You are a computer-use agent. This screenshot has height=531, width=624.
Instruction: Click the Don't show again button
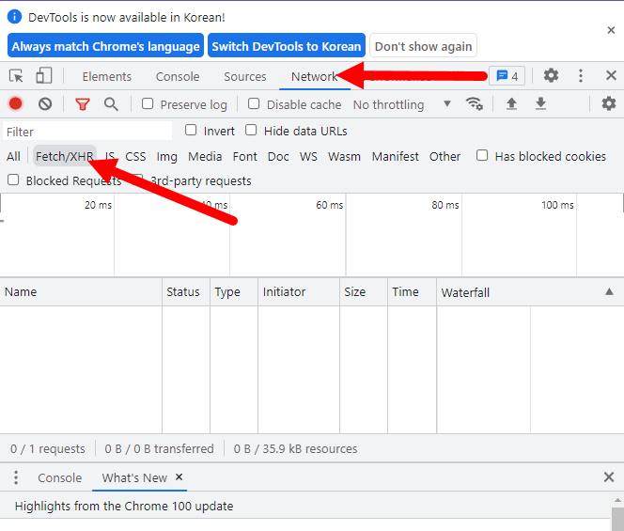coord(423,46)
